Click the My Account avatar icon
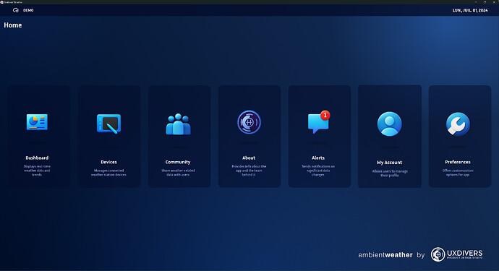 390,124
